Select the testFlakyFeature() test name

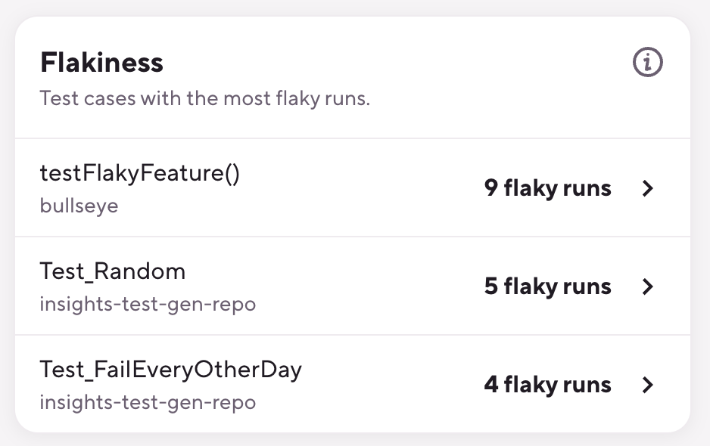(x=139, y=172)
